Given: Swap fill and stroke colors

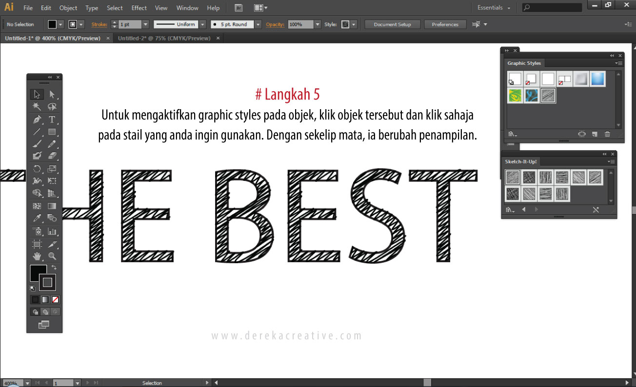Looking at the screenshot, I should [x=54, y=268].
